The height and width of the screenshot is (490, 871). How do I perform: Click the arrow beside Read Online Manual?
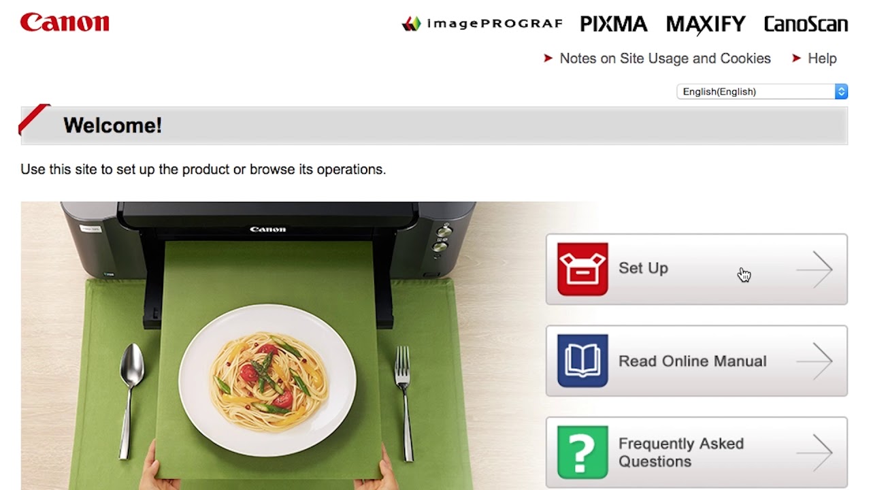[x=815, y=361]
